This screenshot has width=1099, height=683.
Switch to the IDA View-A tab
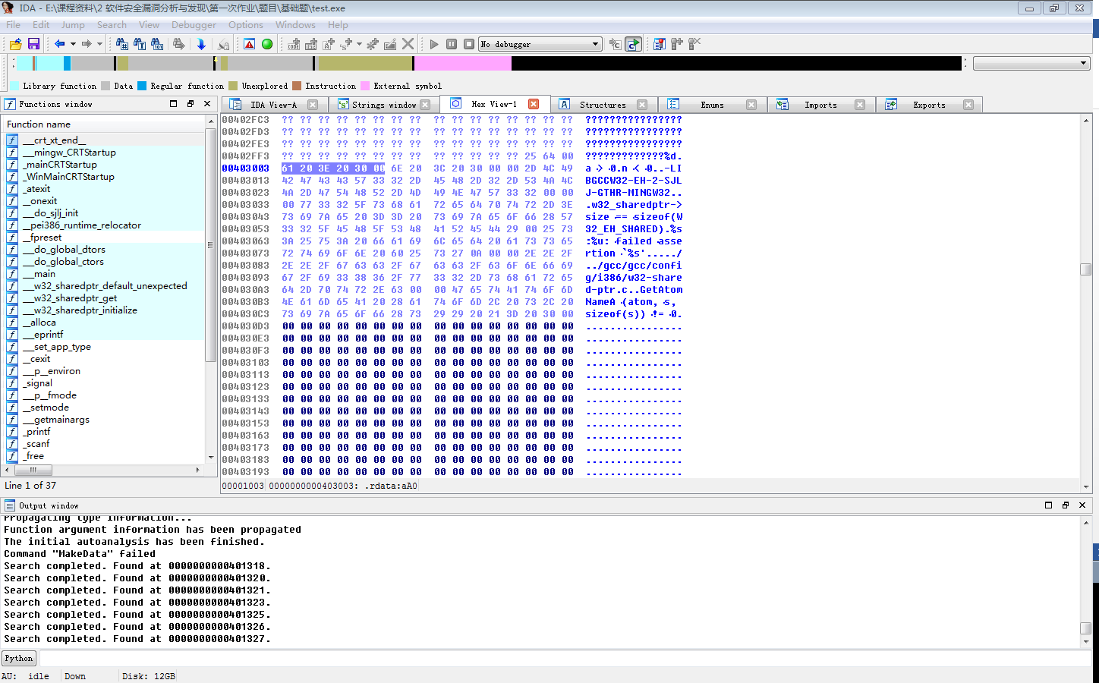click(273, 105)
